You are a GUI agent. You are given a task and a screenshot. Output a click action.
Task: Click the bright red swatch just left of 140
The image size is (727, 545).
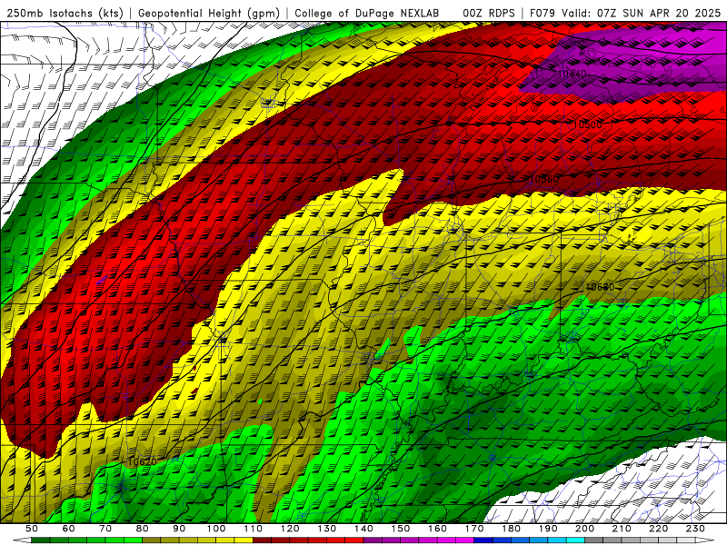pyautogui.click(x=354, y=540)
